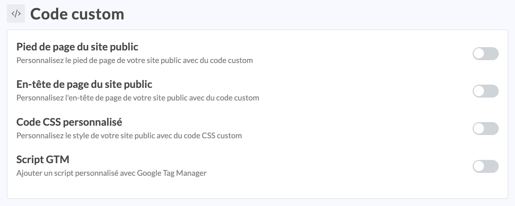Click the white knob of the GTM toggle
This screenshot has height=206, width=515.
479,166
